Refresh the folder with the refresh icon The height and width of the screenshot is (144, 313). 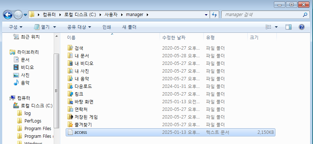pyautogui.click(x=215, y=15)
